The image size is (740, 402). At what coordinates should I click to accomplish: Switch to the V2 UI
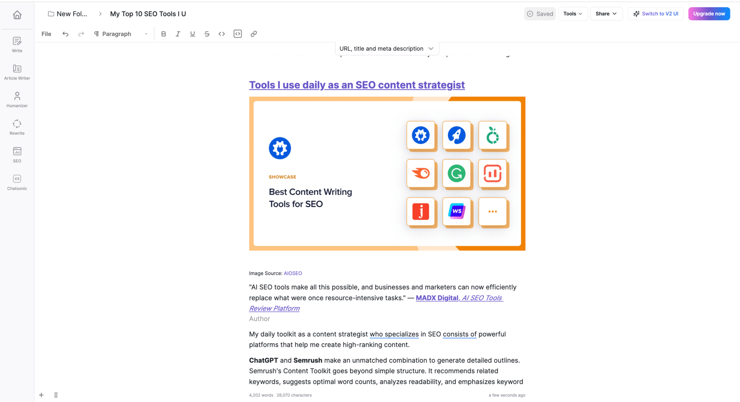(656, 14)
